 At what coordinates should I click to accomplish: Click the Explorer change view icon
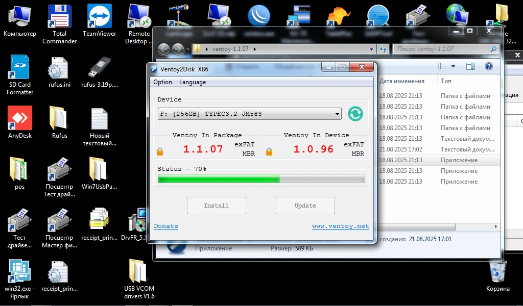click(442, 66)
